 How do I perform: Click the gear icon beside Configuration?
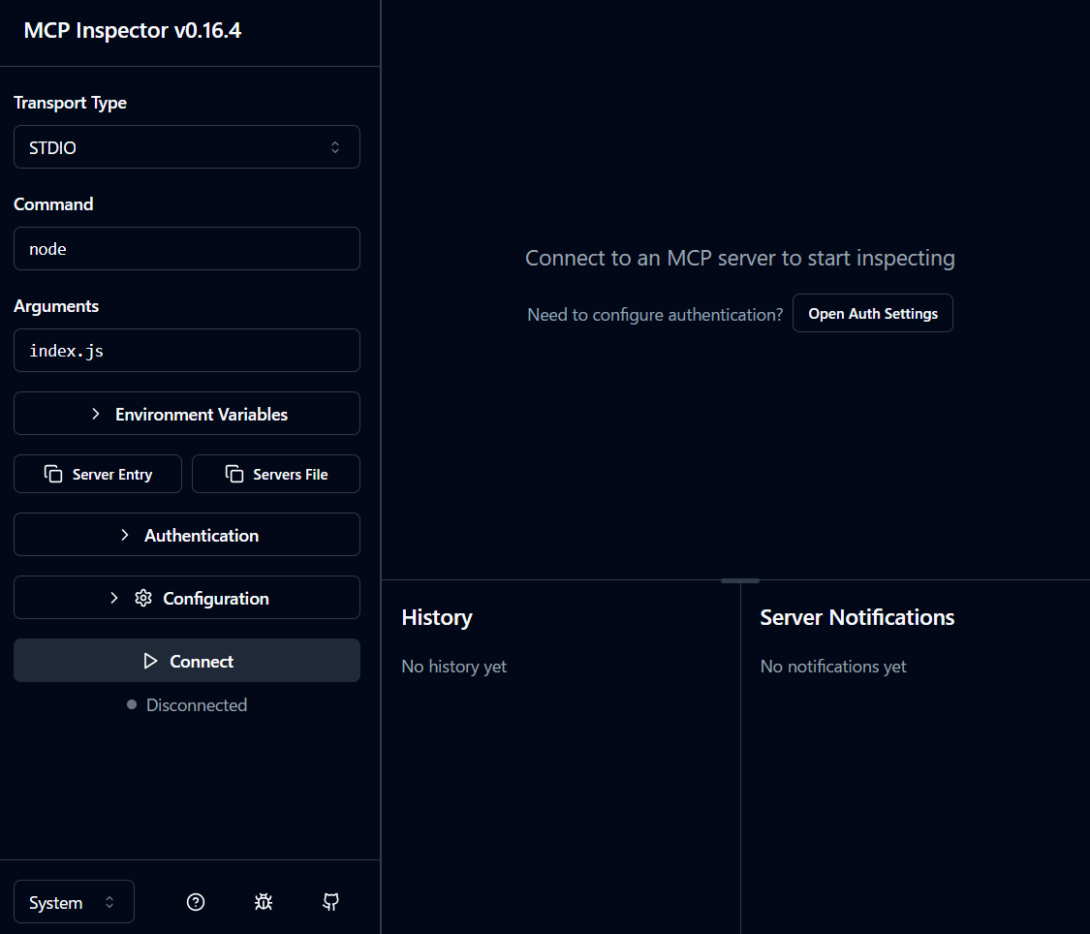(x=143, y=599)
